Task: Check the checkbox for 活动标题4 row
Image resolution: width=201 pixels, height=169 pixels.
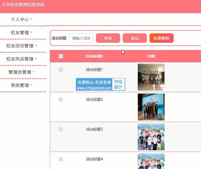Action: click(61, 159)
